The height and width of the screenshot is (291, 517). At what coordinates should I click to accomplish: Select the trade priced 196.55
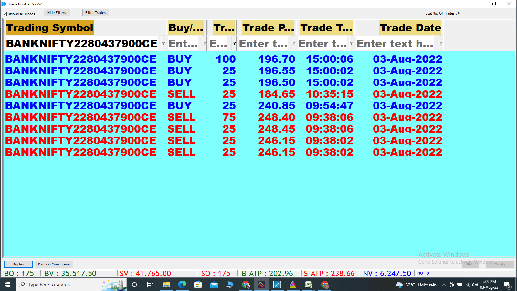(224, 71)
